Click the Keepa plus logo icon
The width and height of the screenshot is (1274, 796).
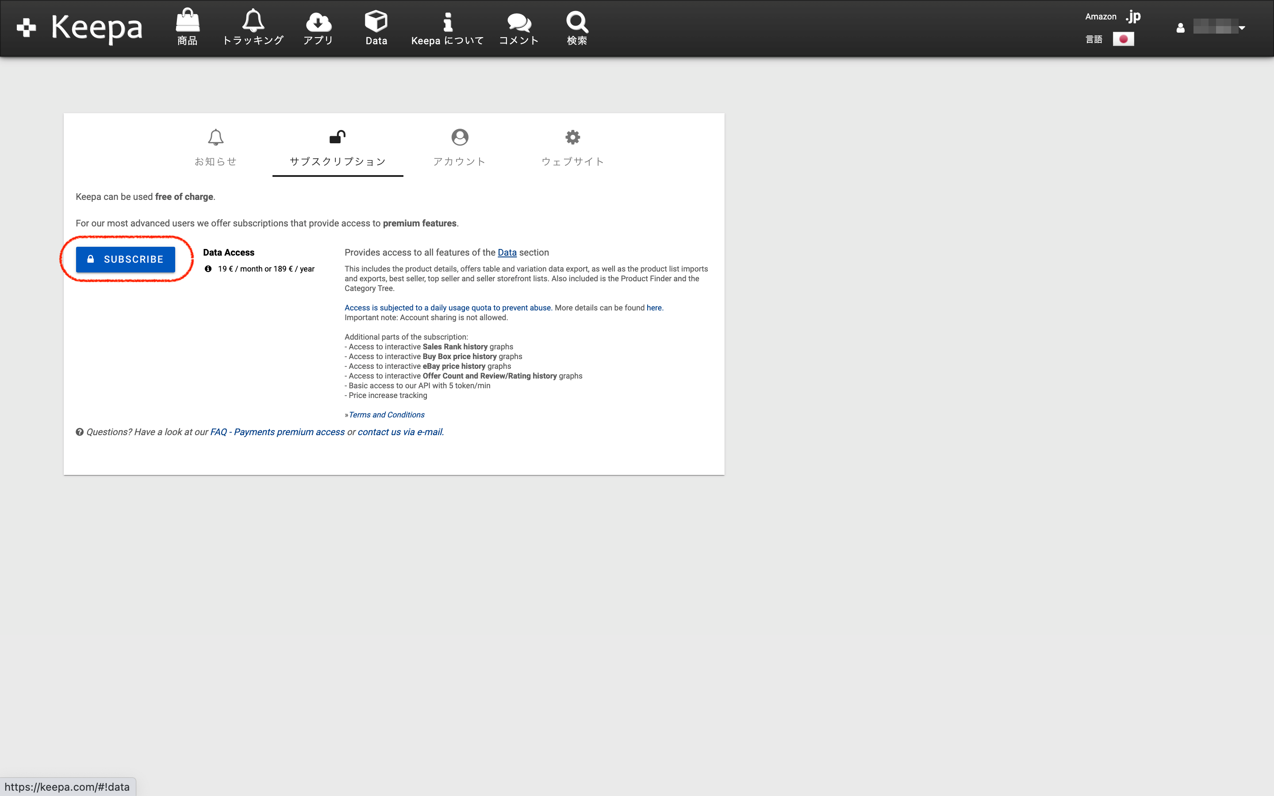coord(26,27)
